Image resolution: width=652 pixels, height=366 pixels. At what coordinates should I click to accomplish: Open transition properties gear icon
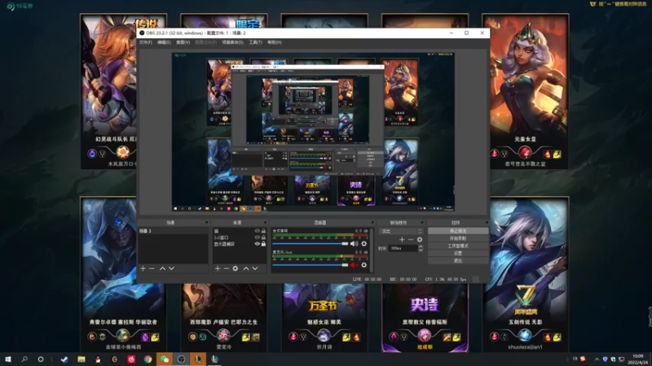pyautogui.click(x=420, y=239)
